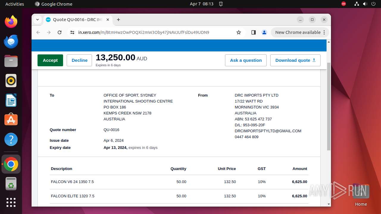
Task: Open Firefox from the dock
Action: click(11, 22)
